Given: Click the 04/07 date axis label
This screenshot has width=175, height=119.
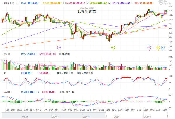Looking at the screenshot, I should click(x=108, y=110).
